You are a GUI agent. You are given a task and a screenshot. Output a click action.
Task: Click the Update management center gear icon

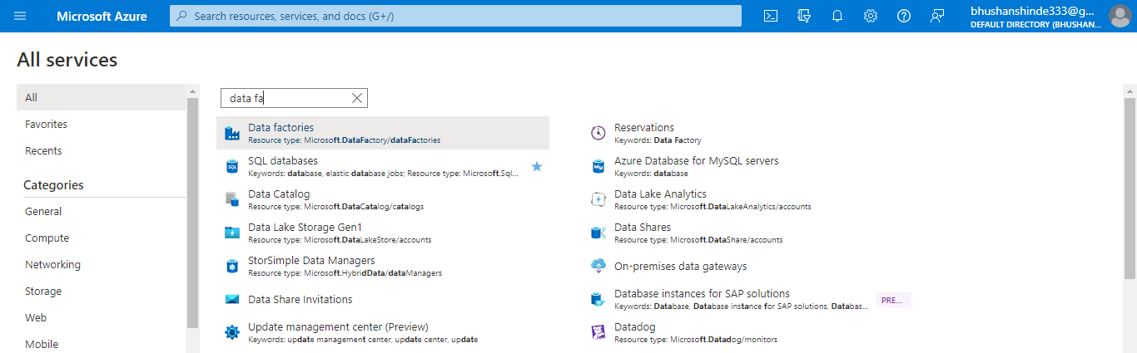[232, 332]
